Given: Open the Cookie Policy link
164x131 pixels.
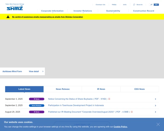Looking at the screenshot, I should point(120,127).
